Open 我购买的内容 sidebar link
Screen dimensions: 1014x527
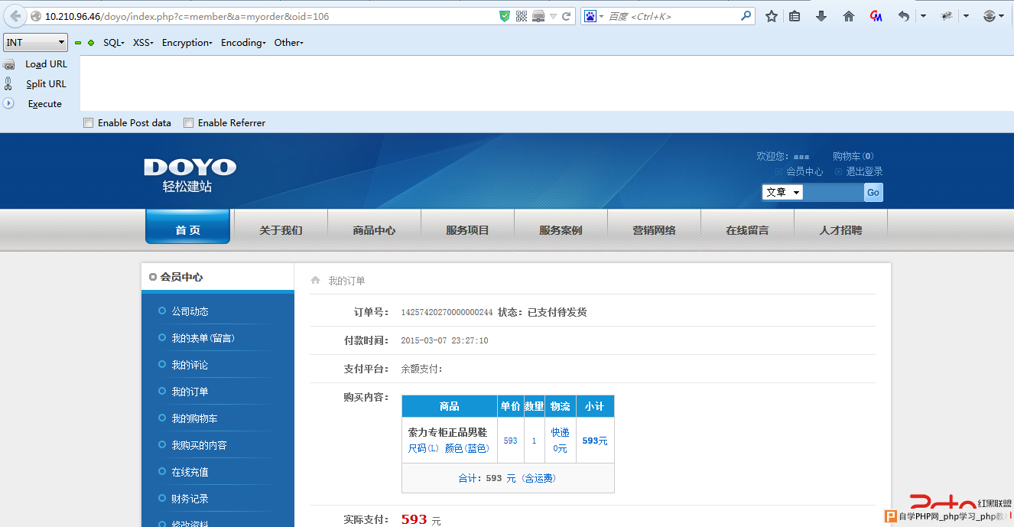(x=199, y=445)
